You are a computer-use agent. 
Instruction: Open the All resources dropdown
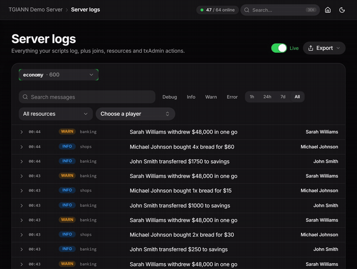coord(56,114)
